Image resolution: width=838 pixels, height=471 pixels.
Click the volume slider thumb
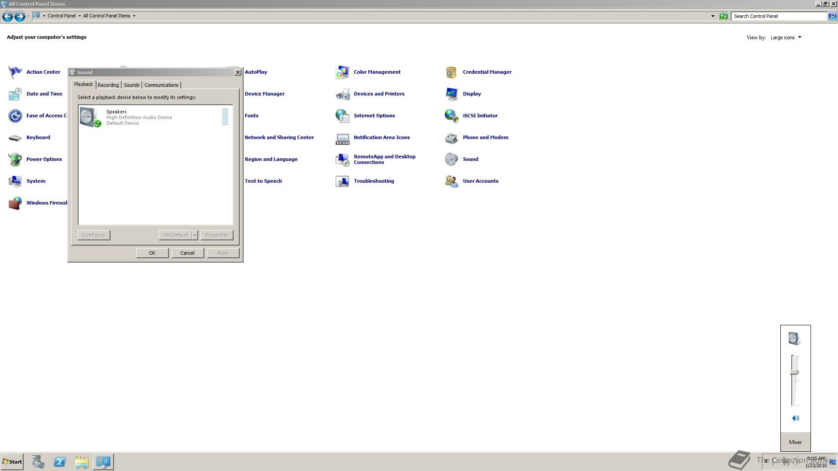coord(795,372)
